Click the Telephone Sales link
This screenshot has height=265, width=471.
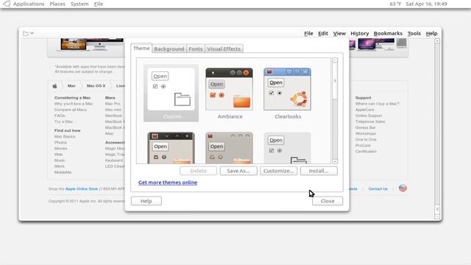370,121
